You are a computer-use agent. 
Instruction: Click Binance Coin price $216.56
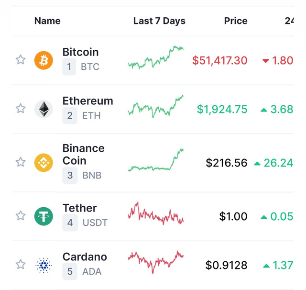click(x=227, y=163)
